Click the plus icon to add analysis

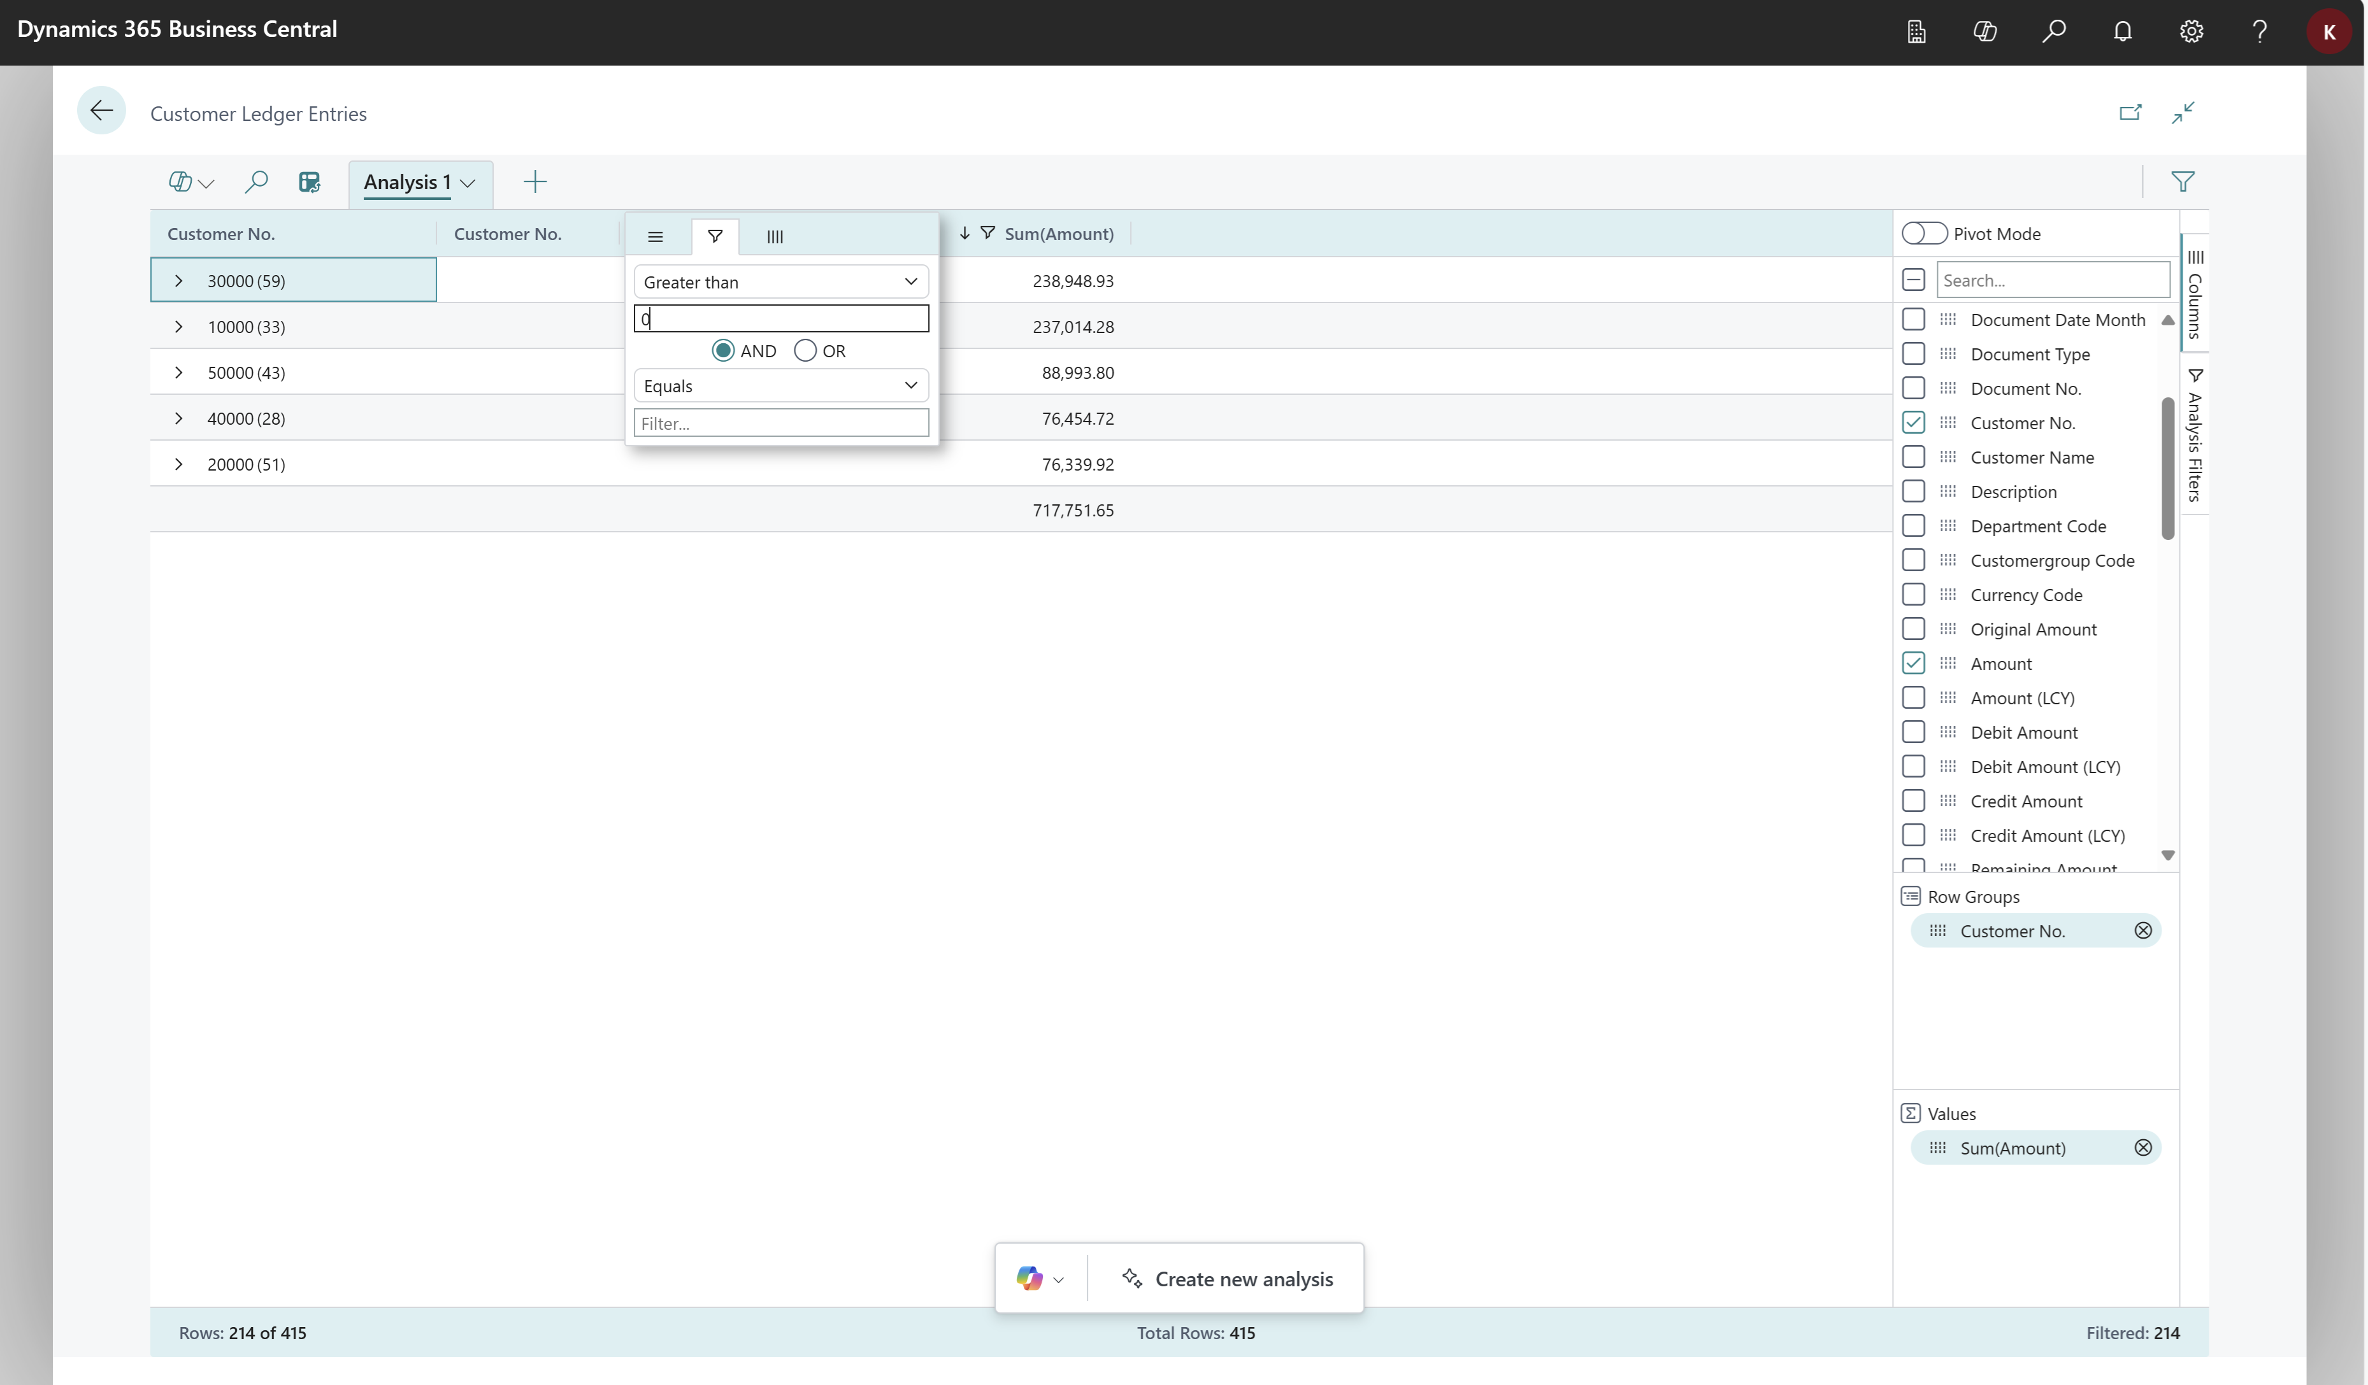pos(535,181)
